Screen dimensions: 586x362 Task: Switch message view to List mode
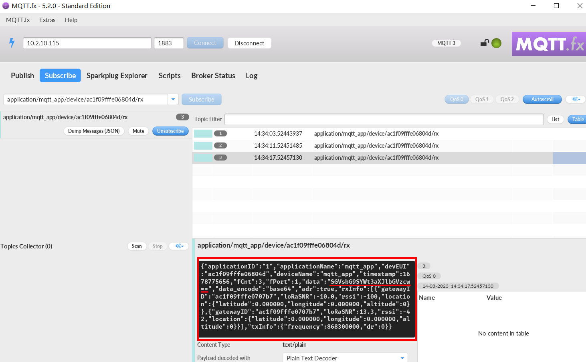(x=555, y=119)
